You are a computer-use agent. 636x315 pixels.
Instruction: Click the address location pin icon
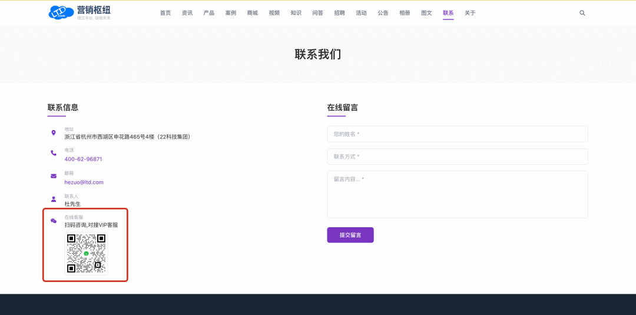pyautogui.click(x=54, y=133)
